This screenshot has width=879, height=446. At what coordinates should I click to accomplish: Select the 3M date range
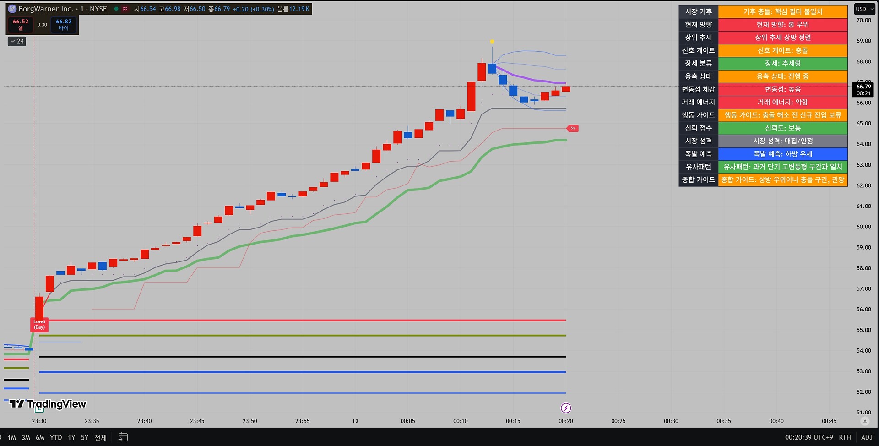tap(26, 437)
